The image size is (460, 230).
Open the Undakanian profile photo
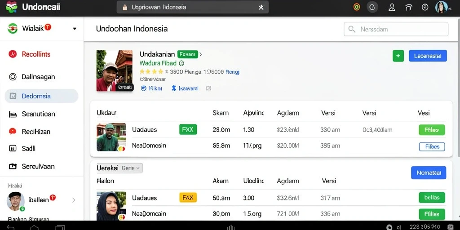(x=115, y=71)
